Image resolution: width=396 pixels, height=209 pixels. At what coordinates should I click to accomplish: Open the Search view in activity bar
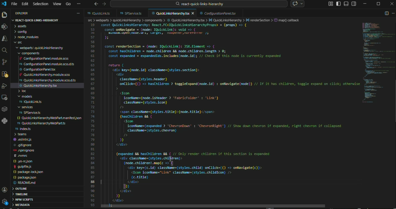4,50
